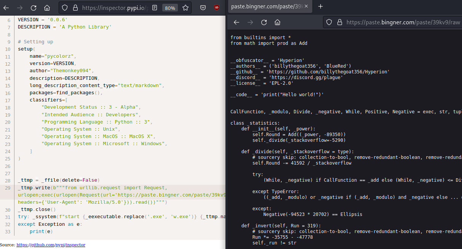Reload the inspector.pypi.io page
The image size is (462, 249).
(x=34, y=8)
